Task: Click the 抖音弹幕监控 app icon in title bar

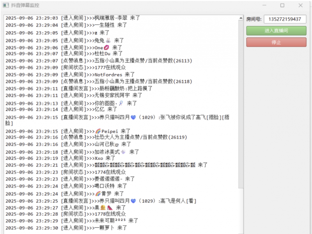Action: coord(5,5)
